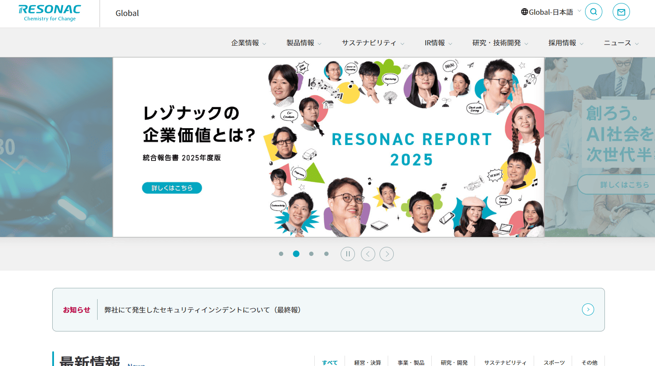Click the Global site label
Screen dimensions: 655x366
[127, 13]
